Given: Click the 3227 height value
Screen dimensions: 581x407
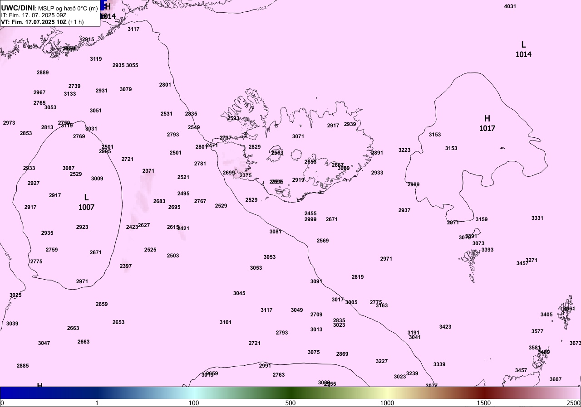Looking at the screenshot, I should point(382,361).
